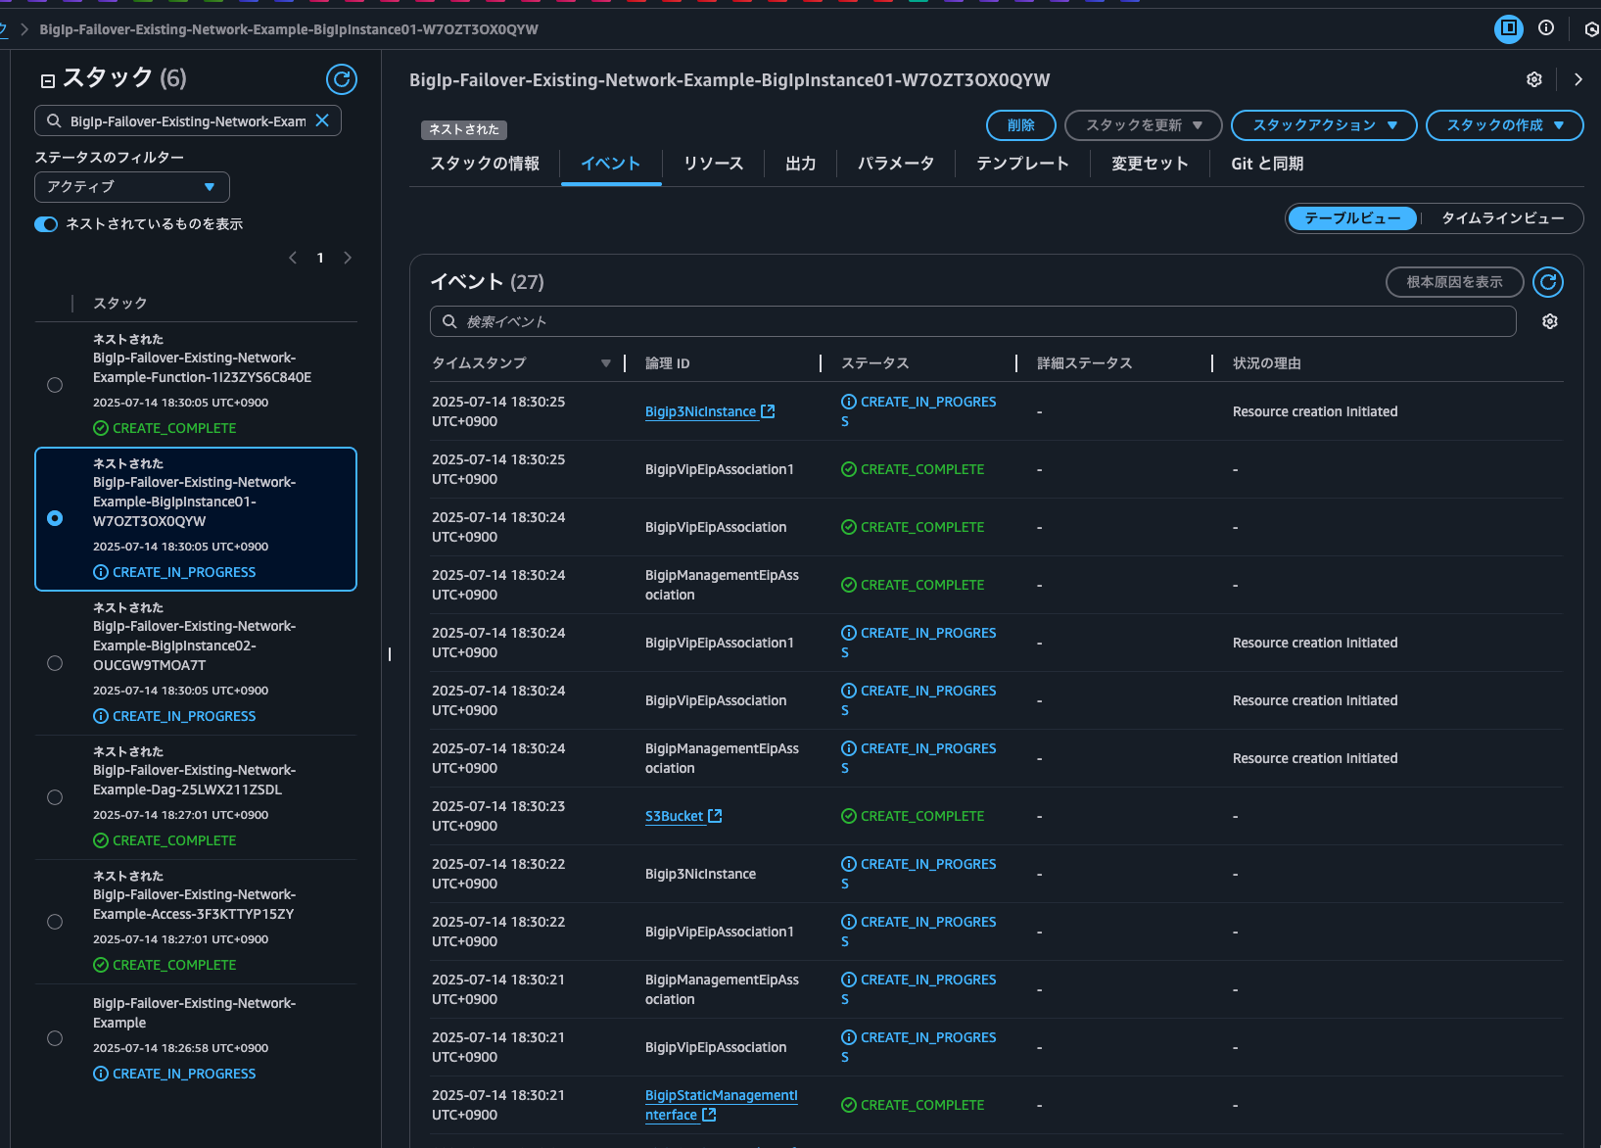Open the status filter dropdown

132,187
